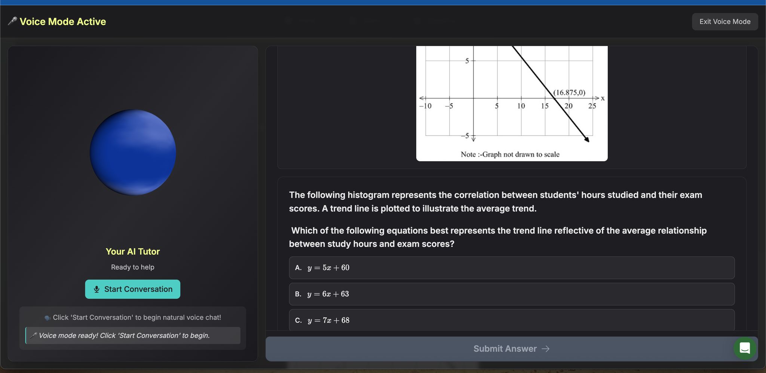
Task: Click the 'Voice mode ready!' status message
Action: tap(124, 336)
